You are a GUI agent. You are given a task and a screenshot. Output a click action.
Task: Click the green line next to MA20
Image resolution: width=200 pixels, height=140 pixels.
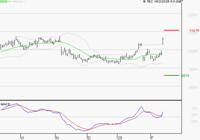(10, 2)
